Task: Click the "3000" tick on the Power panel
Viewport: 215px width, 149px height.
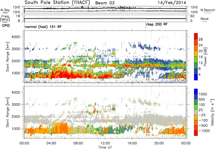Action: click(16, 49)
